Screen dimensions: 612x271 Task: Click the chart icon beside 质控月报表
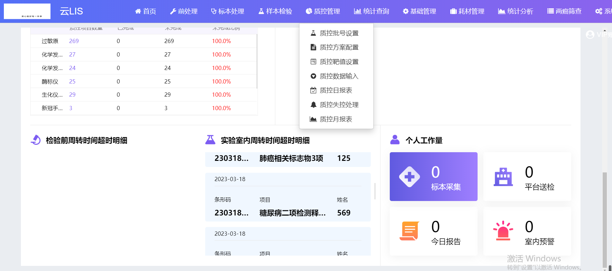tap(313, 119)
